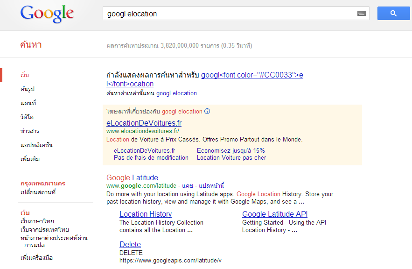This screenshot has height=269, width=412.
Task: Open the eLocationDeVoitures.fr ad title
Action: pos(144,123)
